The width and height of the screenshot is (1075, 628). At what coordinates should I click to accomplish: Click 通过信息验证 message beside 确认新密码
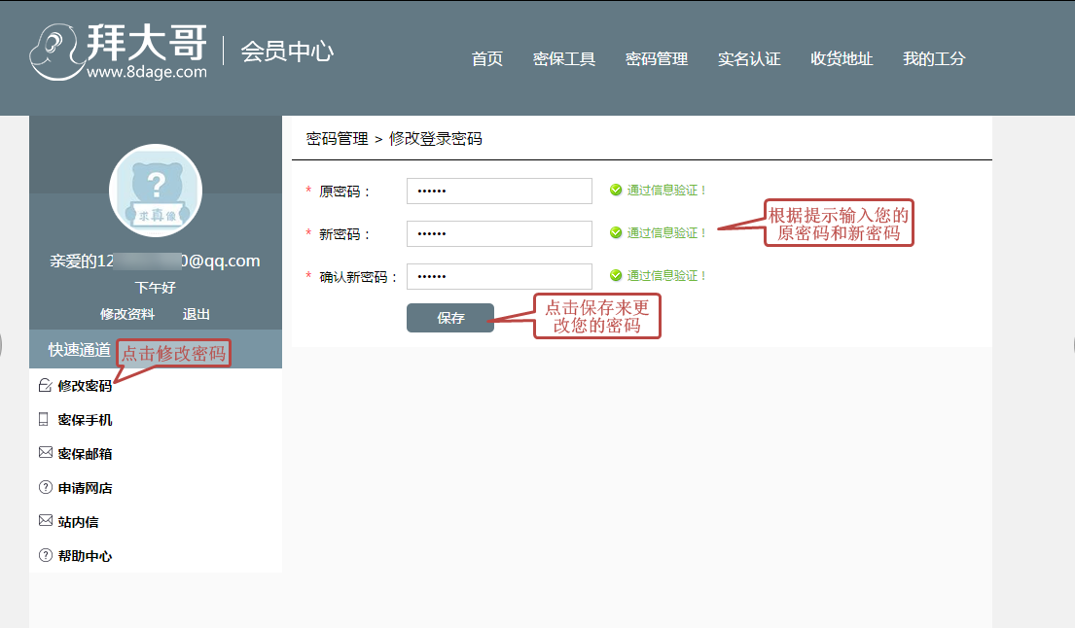click(x=665, y=276)
